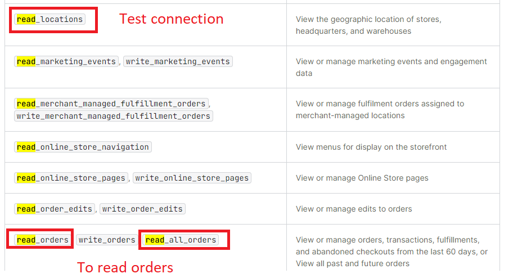Screen dimensions: 522x278
Task: Click the red 'To read orders' annotation text
Action: click(125, 267)
